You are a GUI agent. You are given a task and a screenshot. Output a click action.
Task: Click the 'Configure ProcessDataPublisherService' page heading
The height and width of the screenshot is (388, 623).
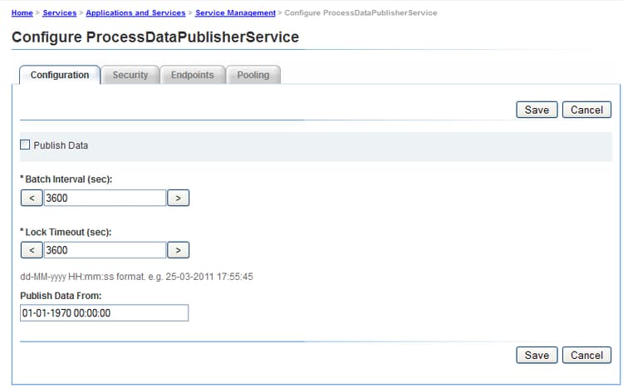click(x=155, y=37)
